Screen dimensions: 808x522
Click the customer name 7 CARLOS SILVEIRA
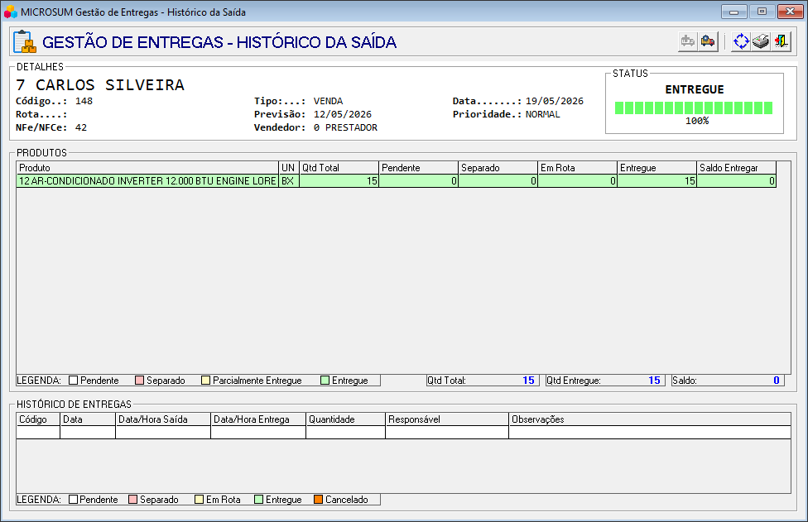pyautogui.click(x=100, y=84)
